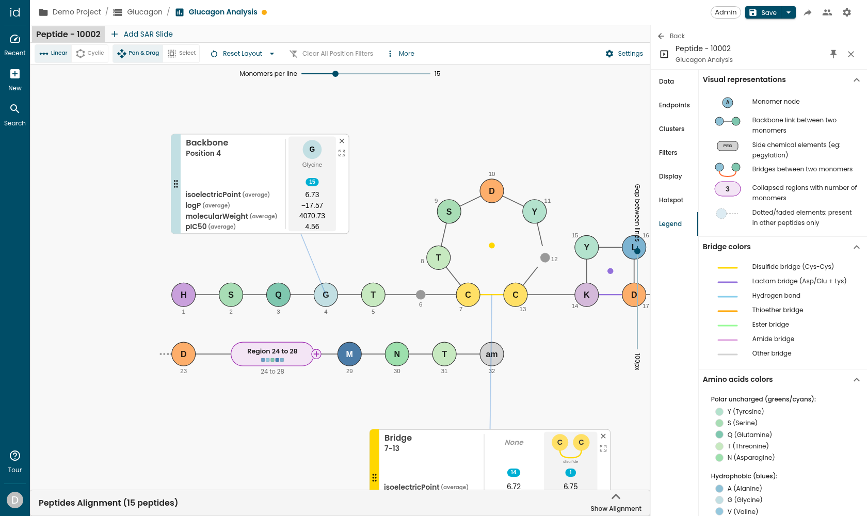The image size is (867, 516).
Task: Open the top-right settings gear
Action: pos(847,12)
